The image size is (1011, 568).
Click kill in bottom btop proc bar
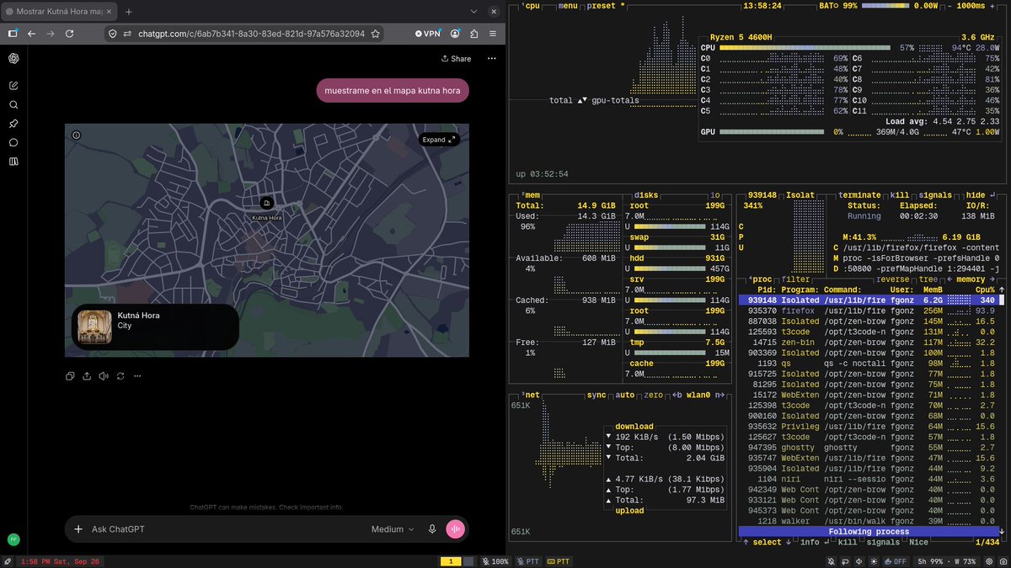tap(846, 542)
